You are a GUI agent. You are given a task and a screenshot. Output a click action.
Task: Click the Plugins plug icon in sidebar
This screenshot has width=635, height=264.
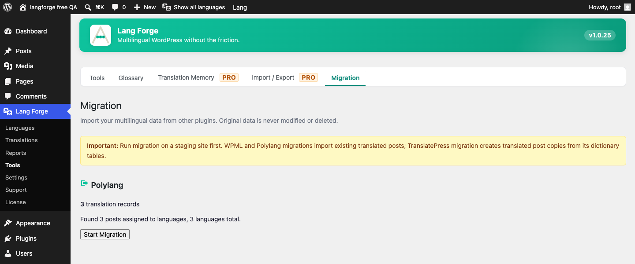pyautogui.click(x=8, y=238)
